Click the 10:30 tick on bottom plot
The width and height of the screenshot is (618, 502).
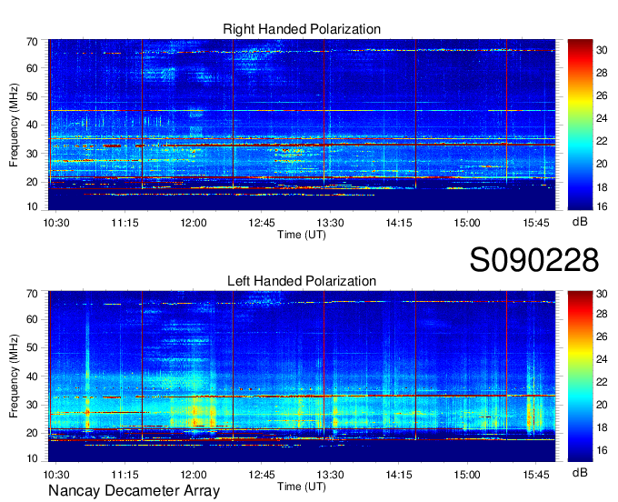pyautogui.click(x=56, y=475)
